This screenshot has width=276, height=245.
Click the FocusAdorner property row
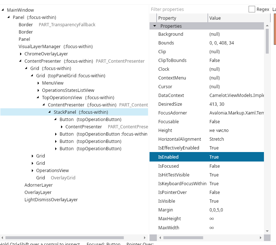point(207,113)
